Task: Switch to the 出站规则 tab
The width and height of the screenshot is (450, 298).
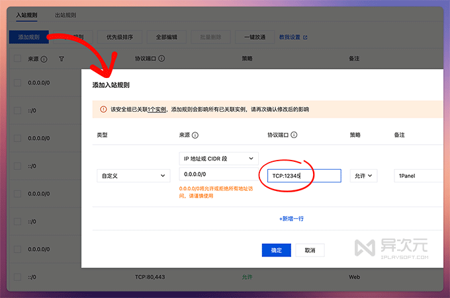Action: [66, 14]
